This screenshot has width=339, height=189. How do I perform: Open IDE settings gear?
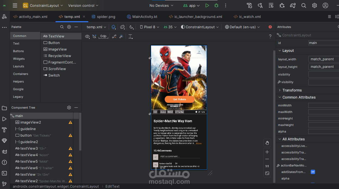315,5
